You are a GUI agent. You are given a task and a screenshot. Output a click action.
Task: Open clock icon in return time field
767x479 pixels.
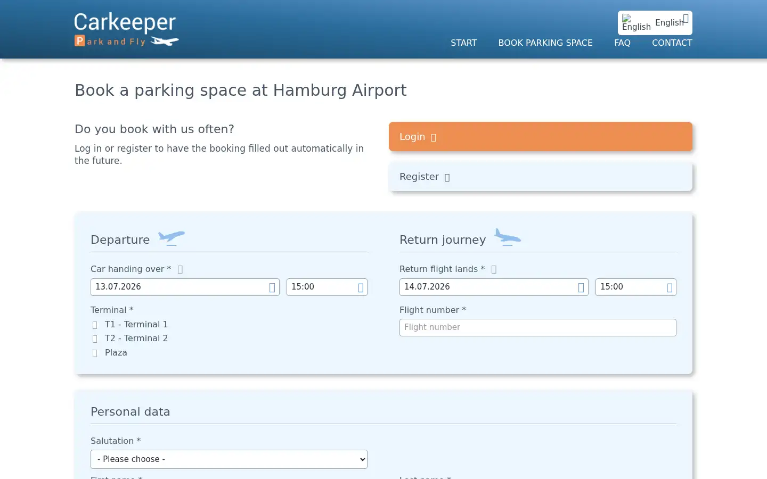(670, 287)
